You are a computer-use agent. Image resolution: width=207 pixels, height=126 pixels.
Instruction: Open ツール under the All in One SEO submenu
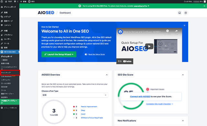(4, 90)
